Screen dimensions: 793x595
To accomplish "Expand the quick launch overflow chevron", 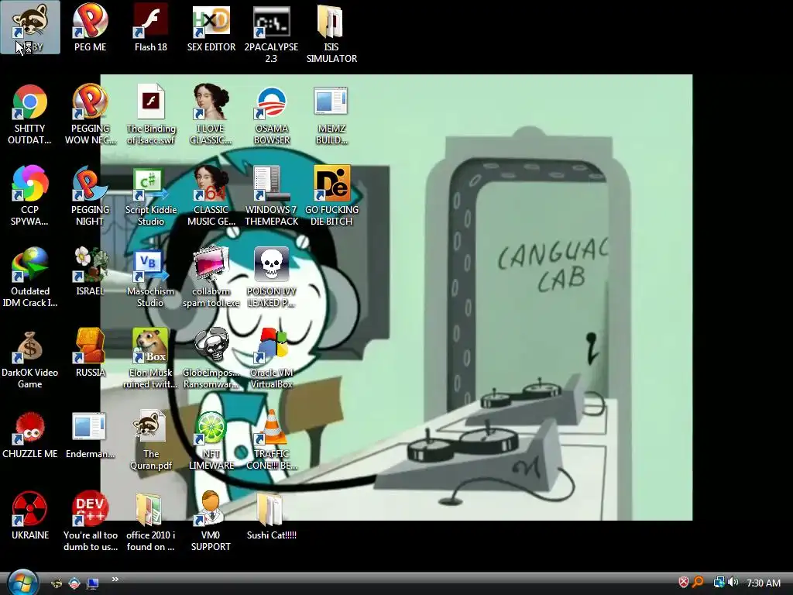I will [115, 580].
